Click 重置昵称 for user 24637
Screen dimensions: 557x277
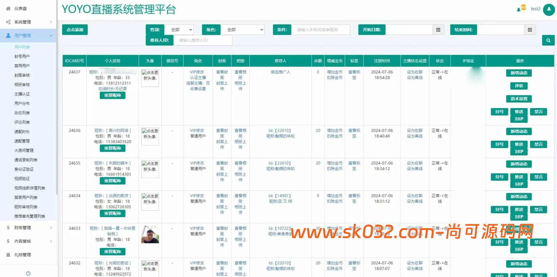pos(113,95)
